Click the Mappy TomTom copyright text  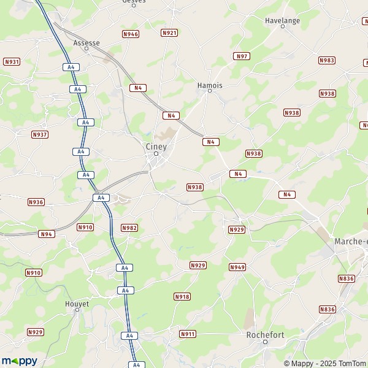click(326, 364)
